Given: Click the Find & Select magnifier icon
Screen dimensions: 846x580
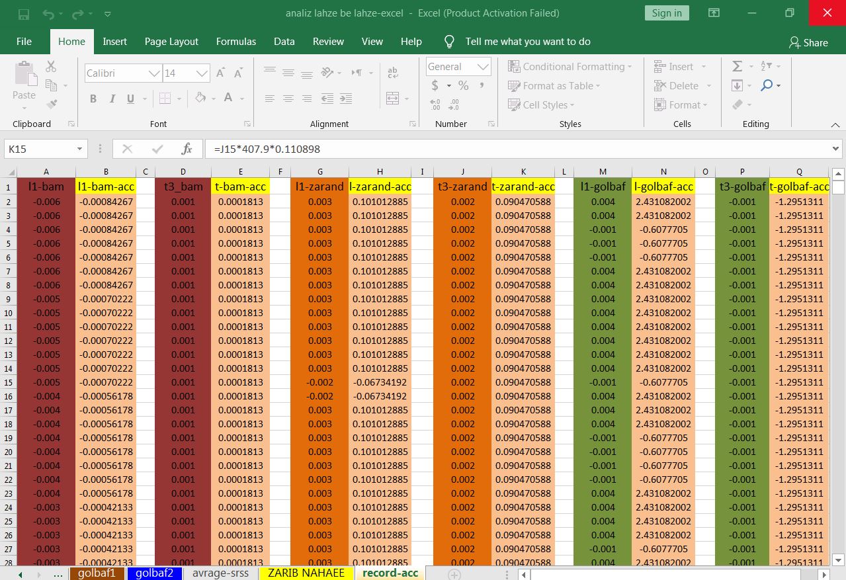Looking at the screenshot, I should (x=767, y=85).
